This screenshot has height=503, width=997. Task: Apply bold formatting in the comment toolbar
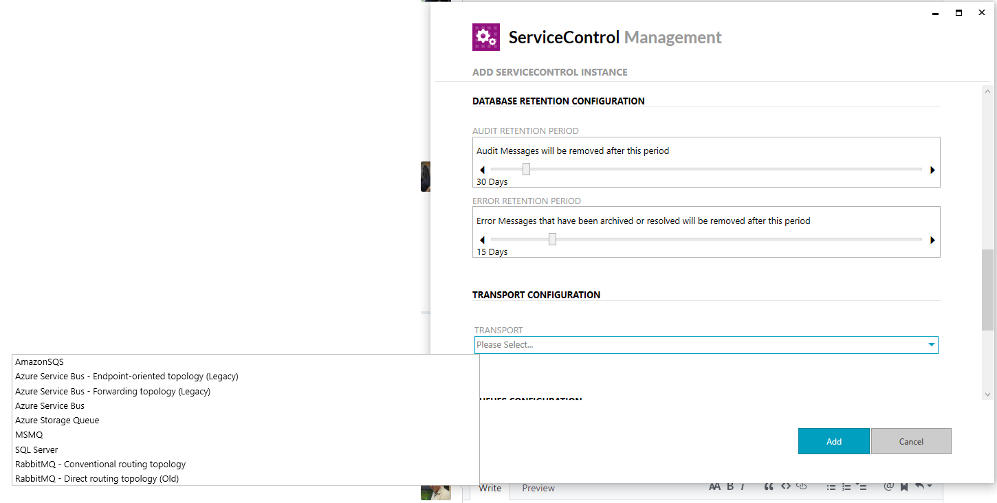[x=730, y=487]
